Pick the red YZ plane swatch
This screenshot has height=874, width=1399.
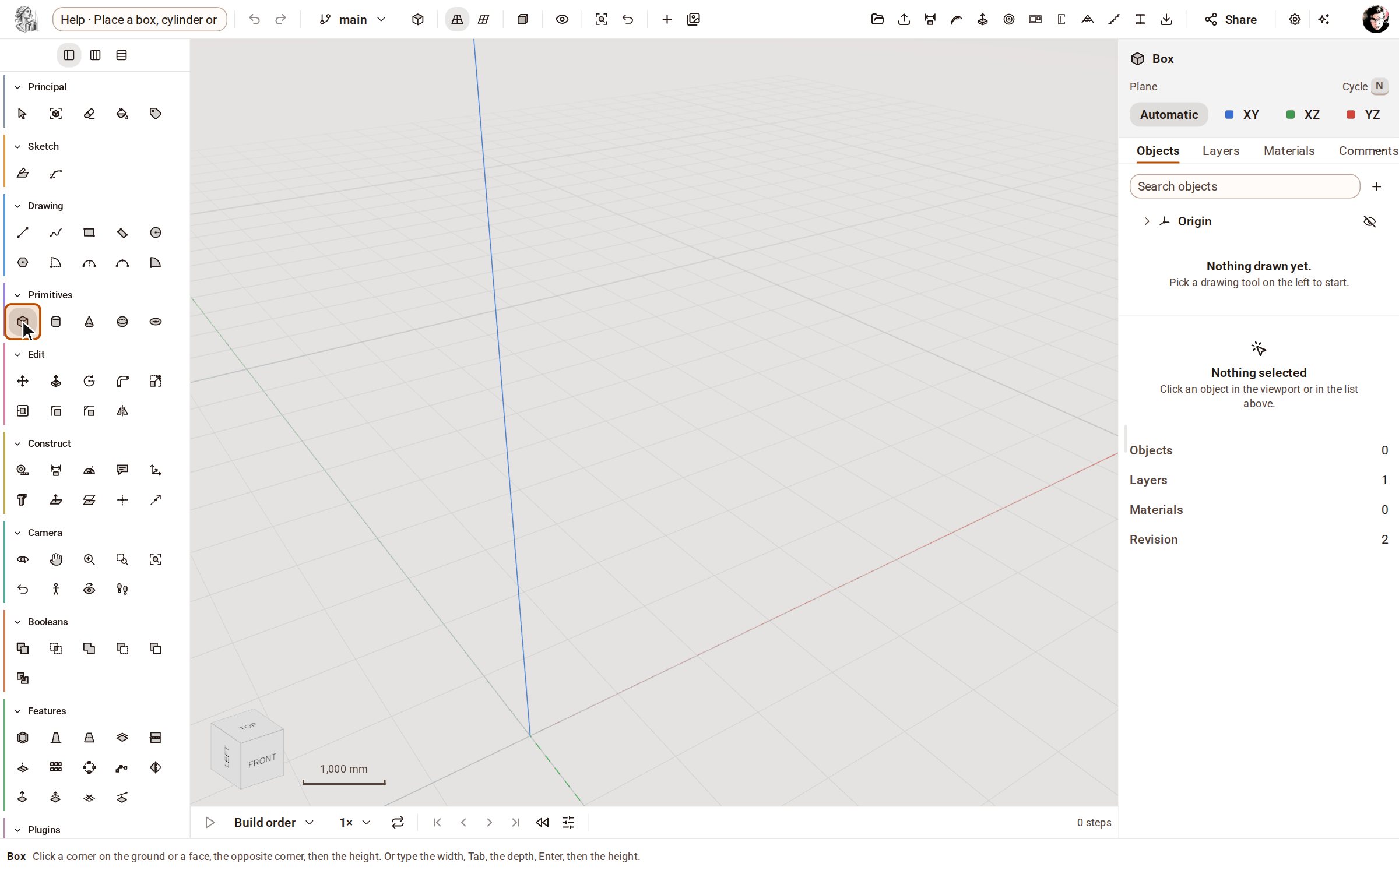point(1351,114)
